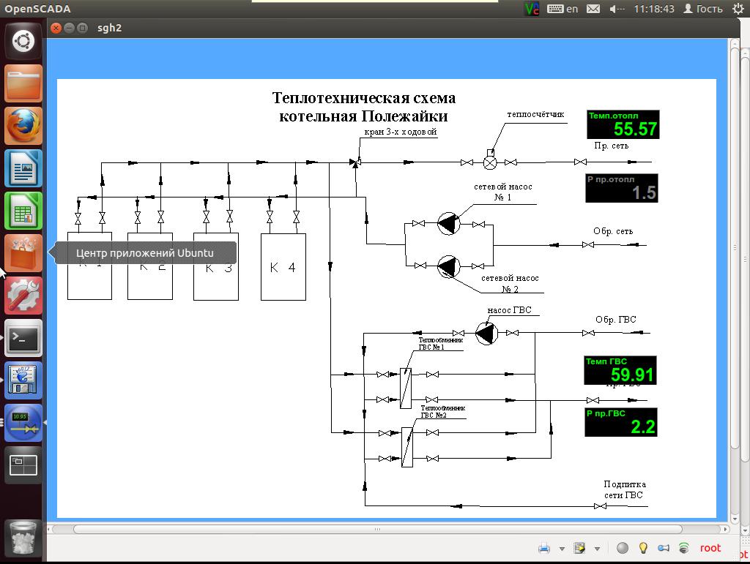Click the Темп ГВС 59.91 readout

pyautogui.click(x=620, y=370)
